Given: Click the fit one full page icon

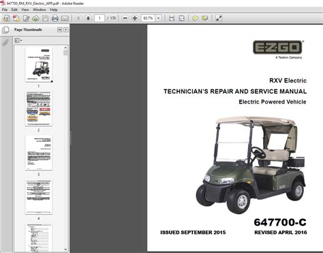Looking at the screenshot, I should (182, 18).
